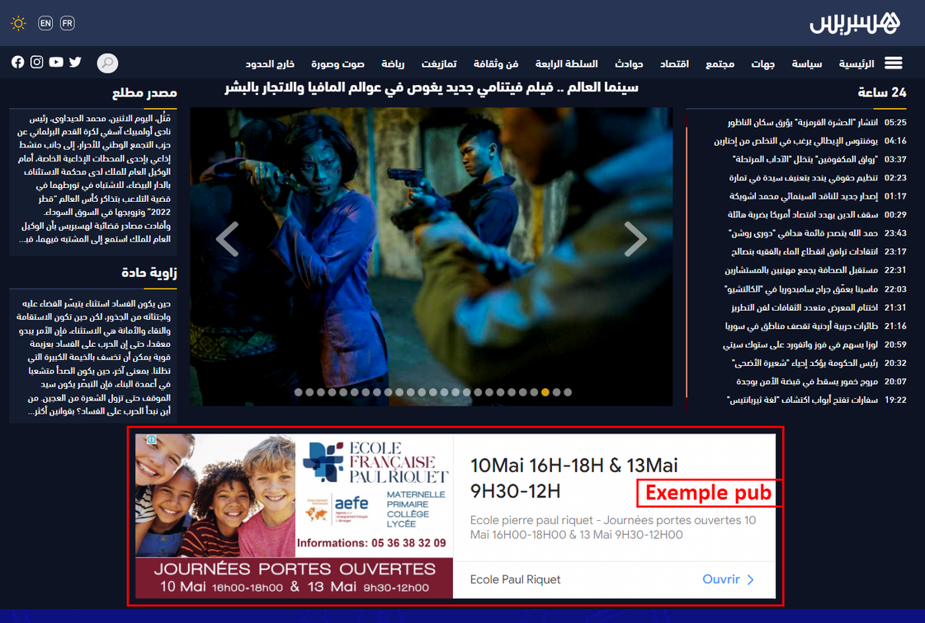The width and height of the screenshot is (925, 623).
Task: Click the chevron beside Ouvrir
Action: (x=751, y=579)
